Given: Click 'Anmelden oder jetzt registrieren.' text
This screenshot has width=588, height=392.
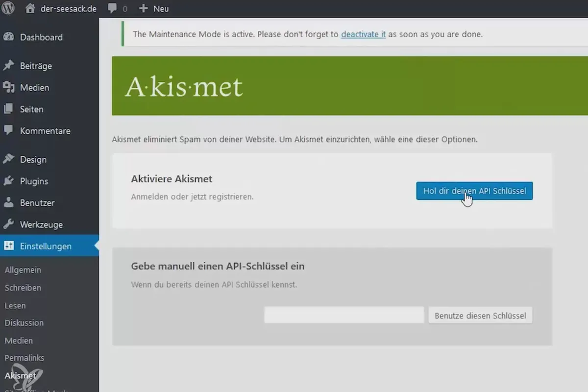Looking at the screenshot, I should pyautogui.click(x=192, y=196).
